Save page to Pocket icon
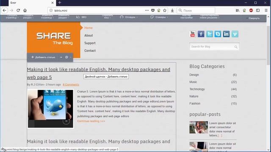The image size is (271, 152). tap(153, 10)
